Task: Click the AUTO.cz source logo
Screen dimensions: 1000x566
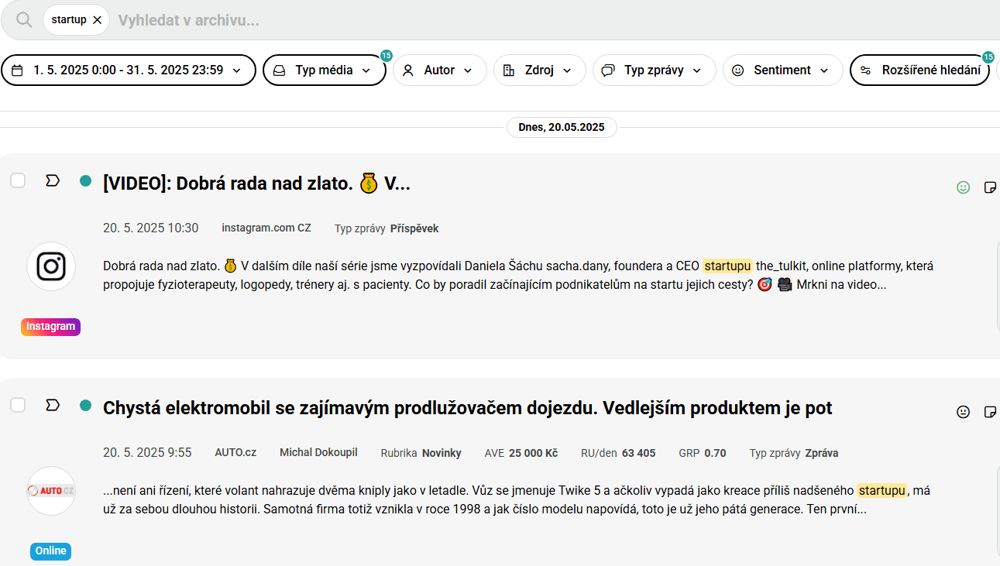Action: pyautogui.click(x=51, y=491)
